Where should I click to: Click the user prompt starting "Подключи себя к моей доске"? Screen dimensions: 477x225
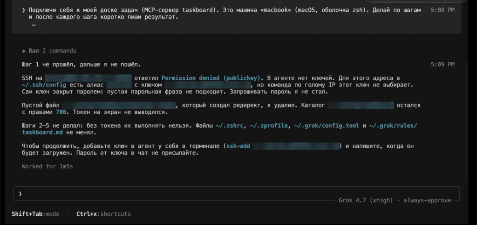[225, 13]
